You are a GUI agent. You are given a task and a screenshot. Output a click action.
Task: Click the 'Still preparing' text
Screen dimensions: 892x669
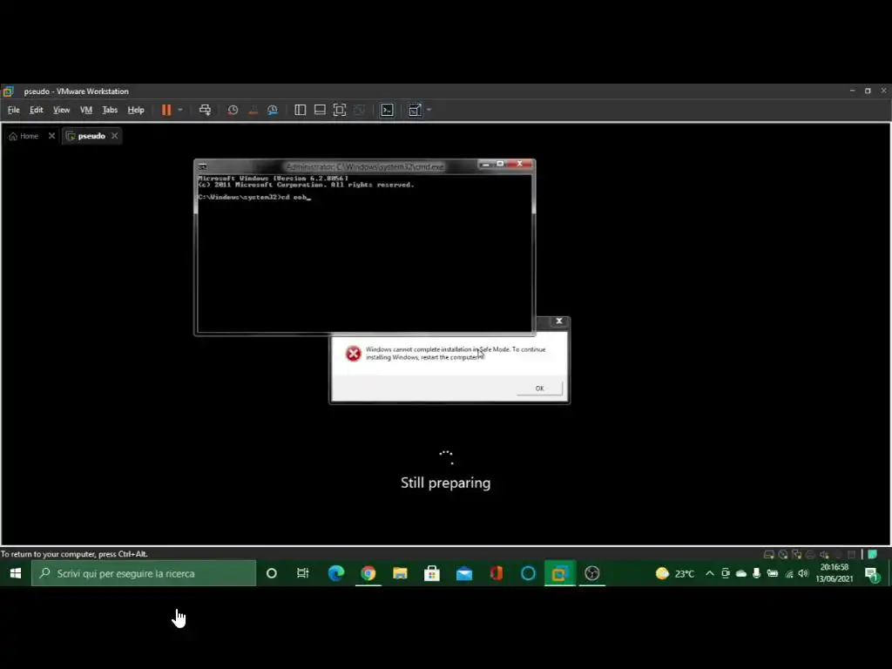(x=445, y=483)
